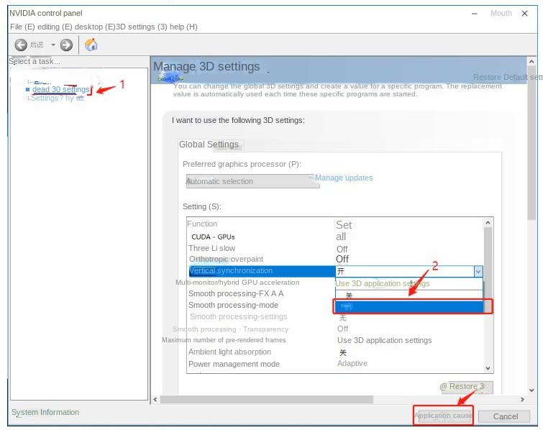Click the Cancel button

[505, 416]
